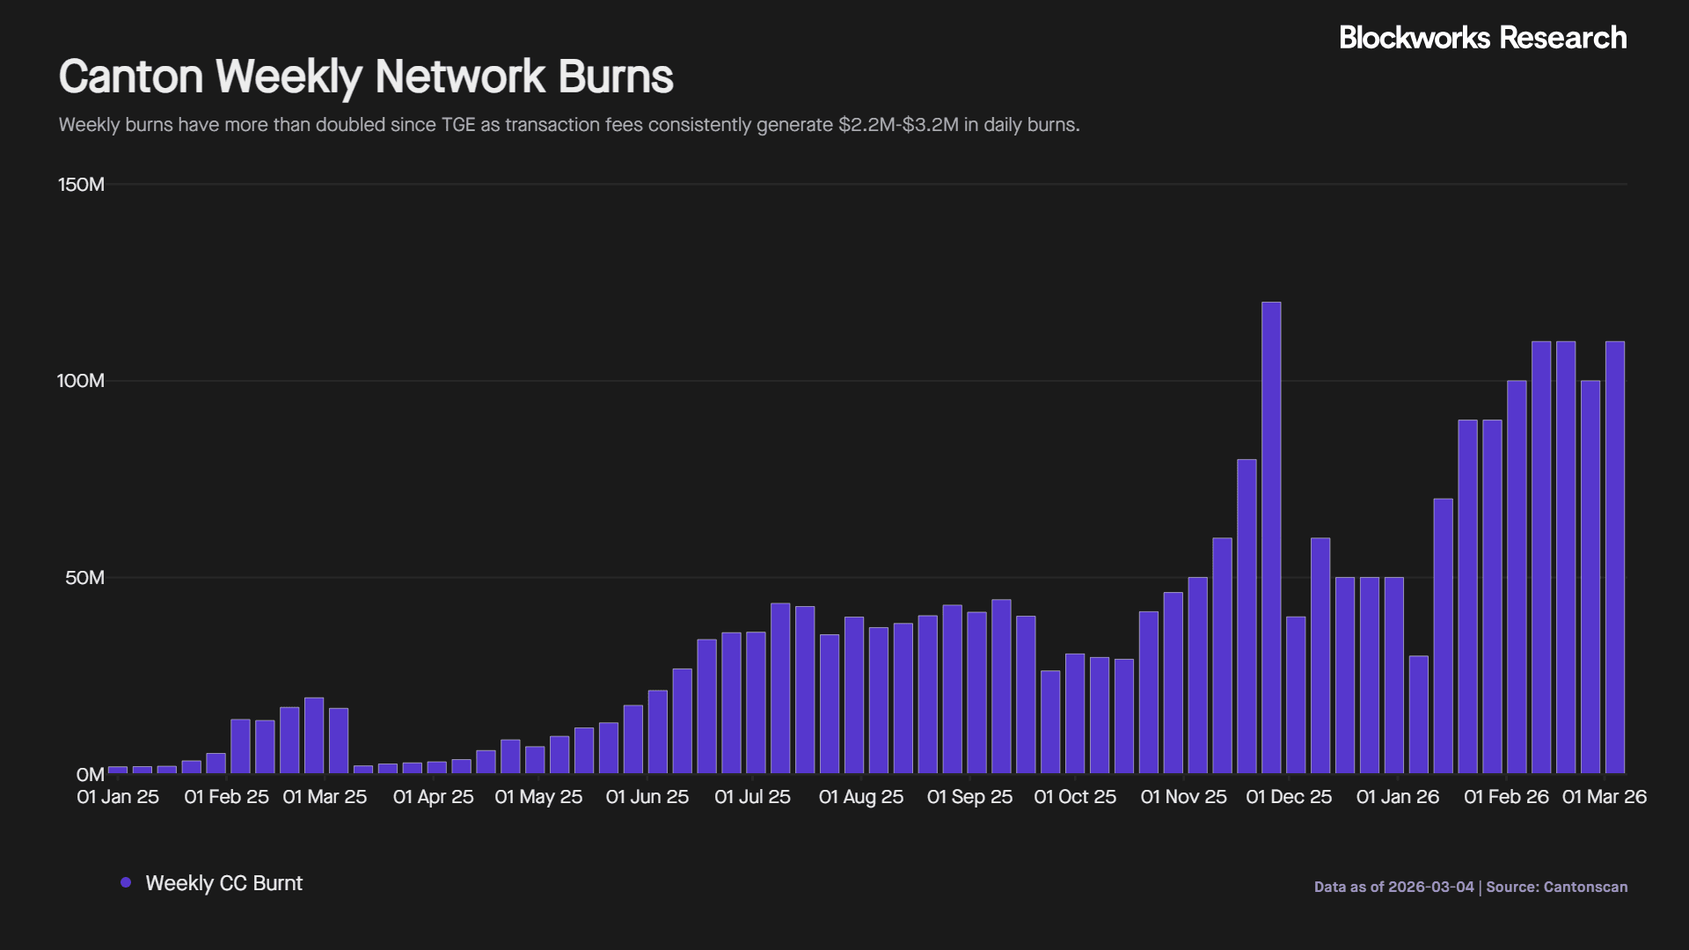Click the chart subtitle about weekly burns
Image resolution: width=1689 pixels, height=950 pixels.
click(569, 125)
